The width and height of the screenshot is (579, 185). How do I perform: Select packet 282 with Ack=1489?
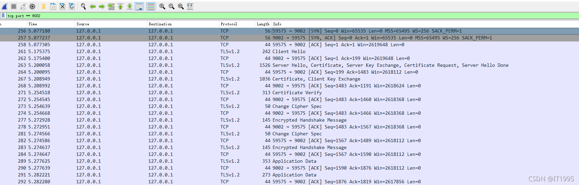click(x=289, y=140)
